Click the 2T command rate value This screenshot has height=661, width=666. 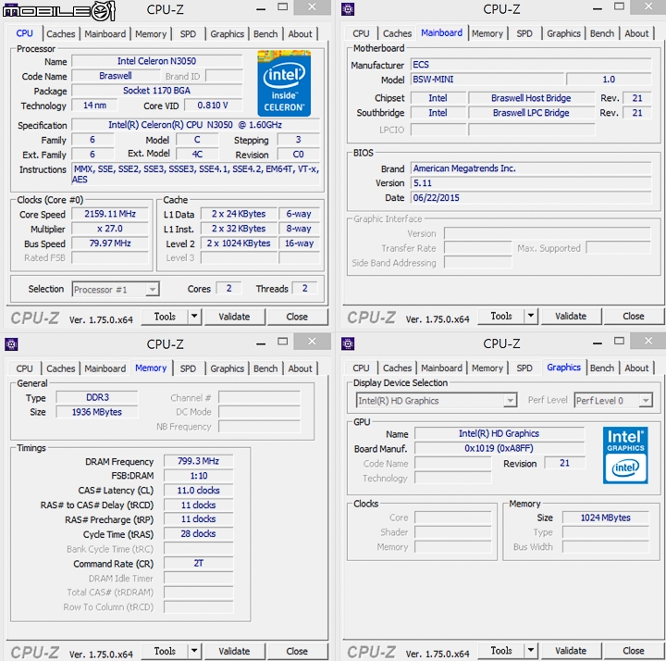(x=198, y=563)
